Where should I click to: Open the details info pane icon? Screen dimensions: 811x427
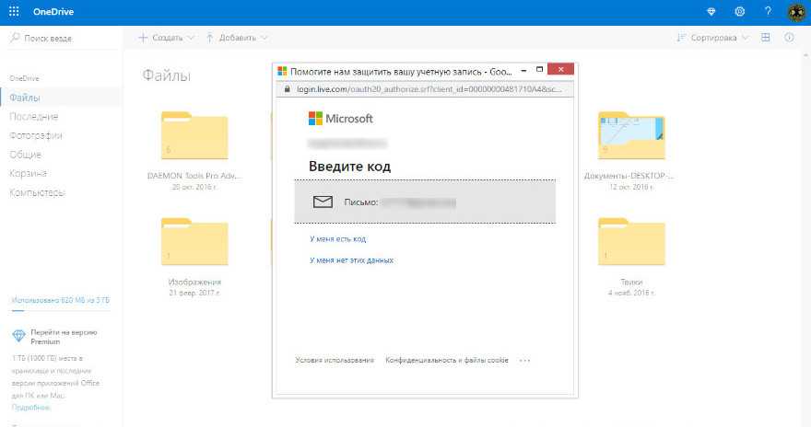coord(789,38)
